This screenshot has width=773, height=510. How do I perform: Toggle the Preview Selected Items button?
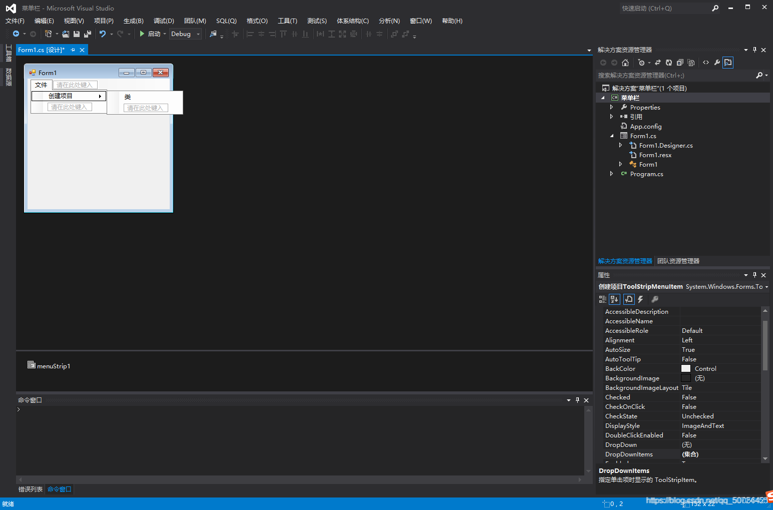(728, 63)
